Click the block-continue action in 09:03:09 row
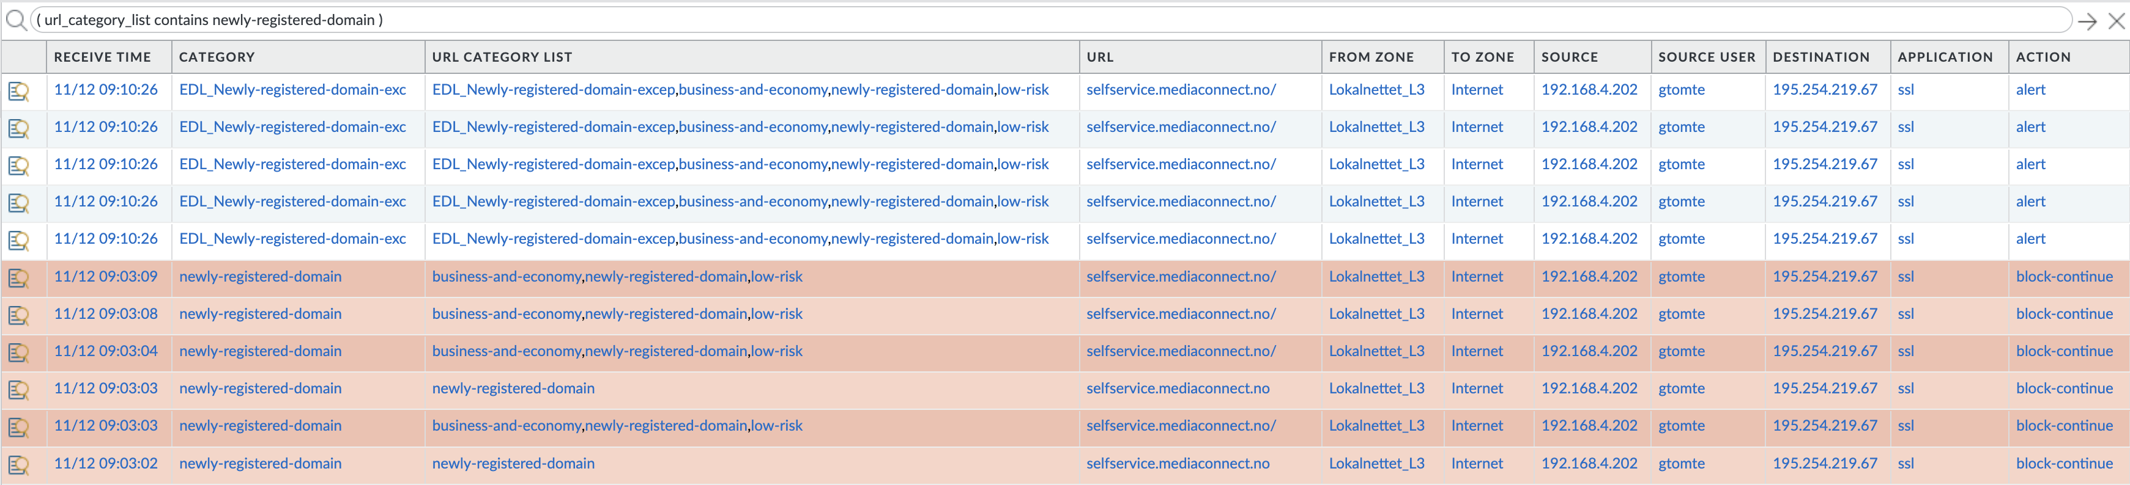Viewport: 2130px width, 485px height. click(x=2064, y=277)
